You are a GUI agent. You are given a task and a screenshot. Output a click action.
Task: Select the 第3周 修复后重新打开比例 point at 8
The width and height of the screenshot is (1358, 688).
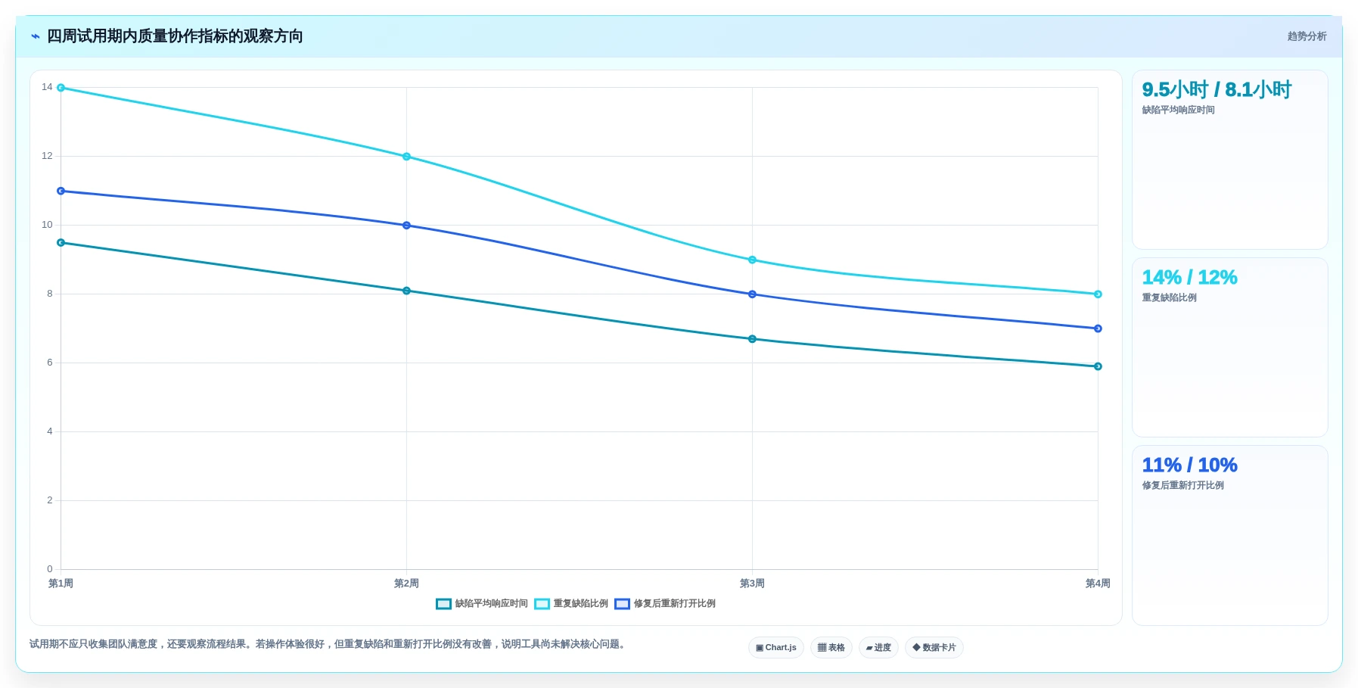[x=752, y=294]
